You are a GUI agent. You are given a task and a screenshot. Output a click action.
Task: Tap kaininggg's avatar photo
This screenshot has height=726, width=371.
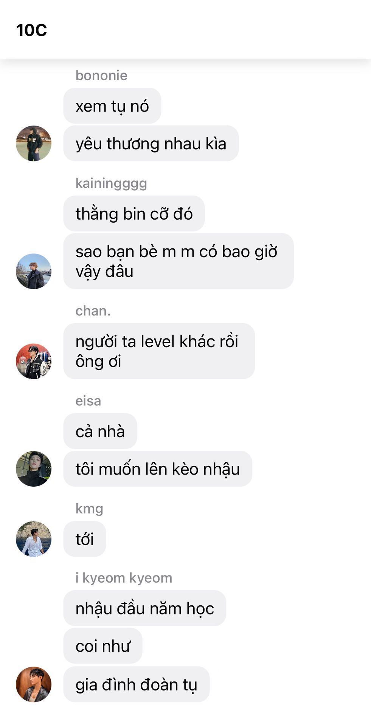point(34,271)
